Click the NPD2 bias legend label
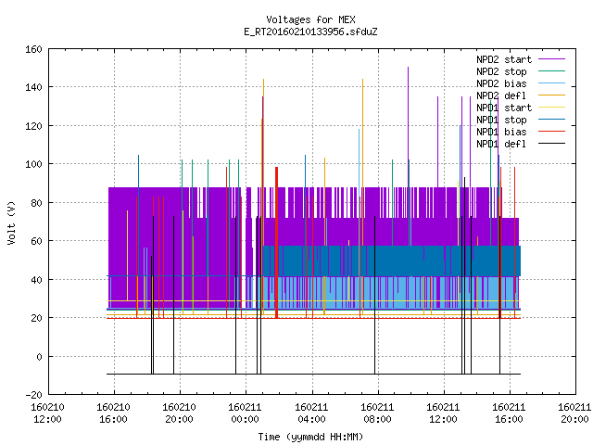Viewport: 593px width, 445px height. click(x=501, y=83)
